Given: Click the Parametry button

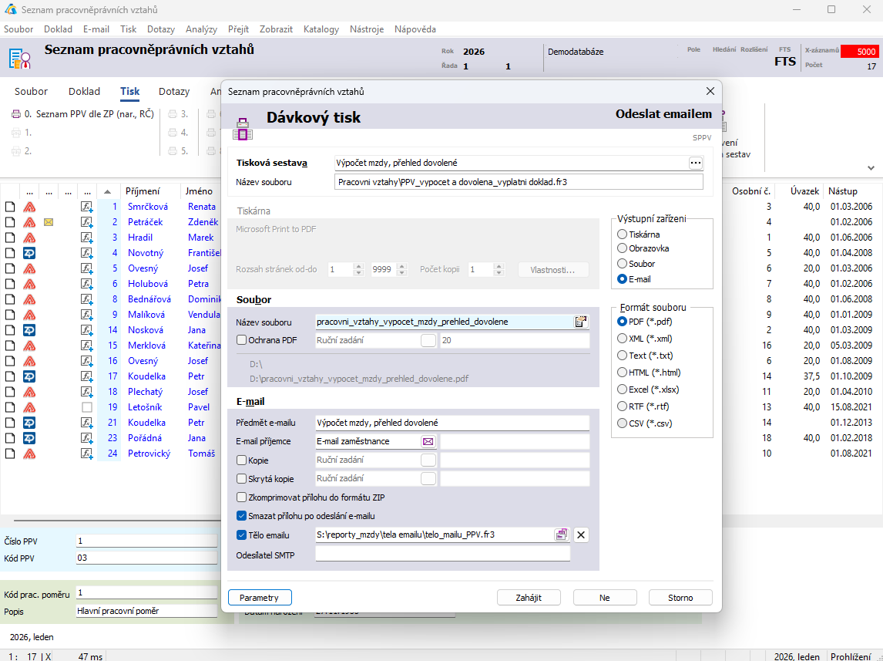Looking at the screenshot, I should (260, 597).
